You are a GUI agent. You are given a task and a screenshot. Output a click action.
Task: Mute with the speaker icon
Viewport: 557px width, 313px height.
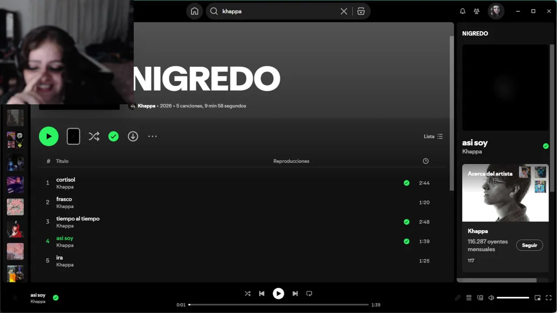(491, 298)
